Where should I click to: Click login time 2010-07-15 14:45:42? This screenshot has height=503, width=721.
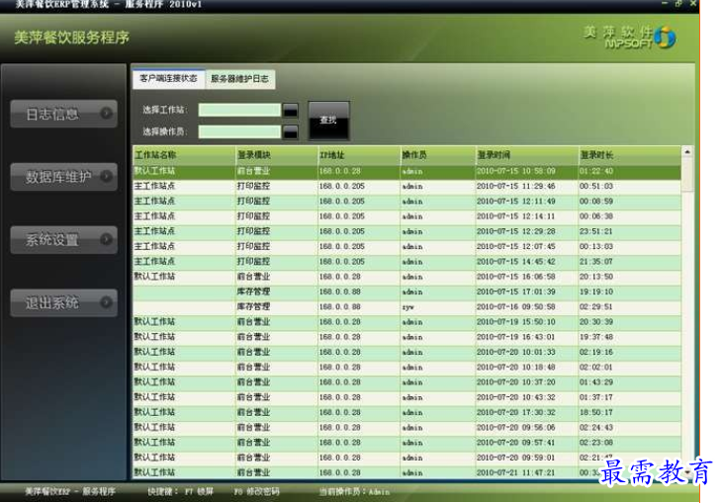[x=516, y=262]
